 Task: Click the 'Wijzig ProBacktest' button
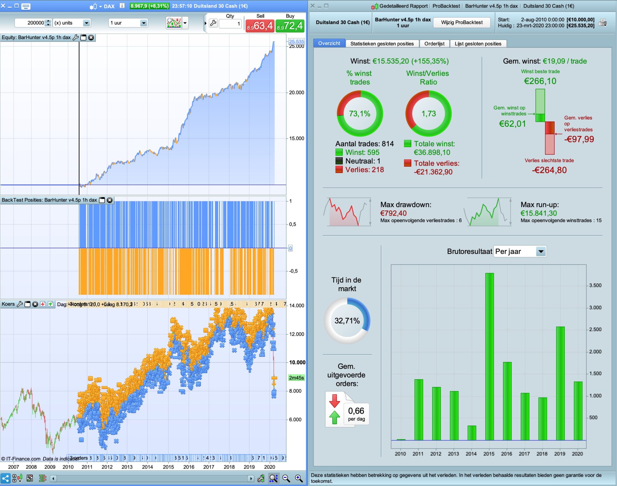coord(462,22)
